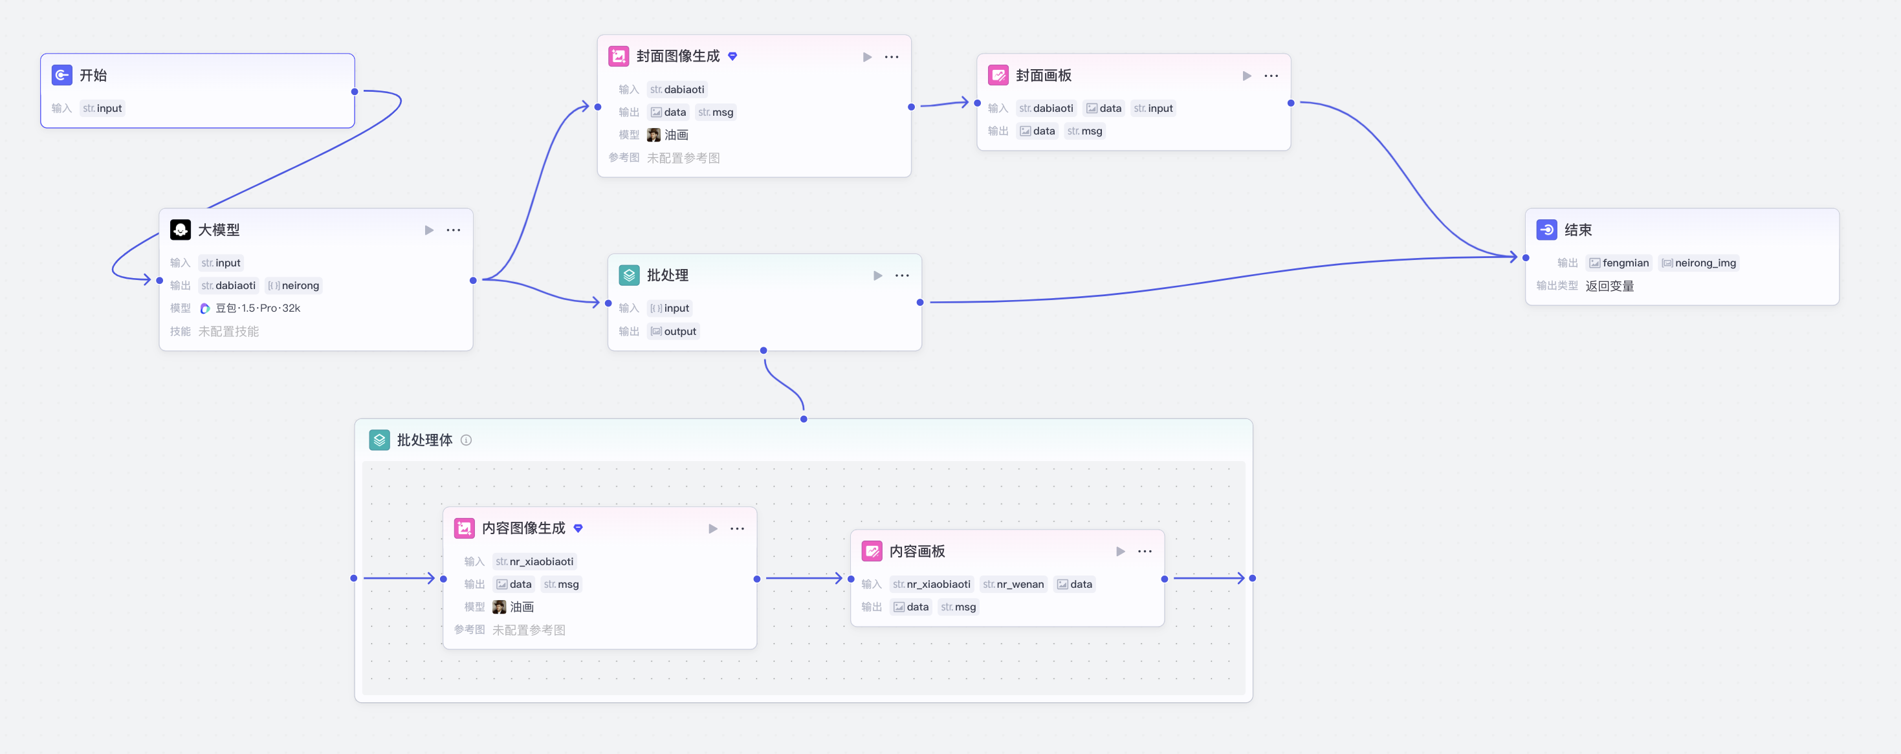Click the 封面图像生成 node run button
1901x754 pixels.
click(867, 57)
